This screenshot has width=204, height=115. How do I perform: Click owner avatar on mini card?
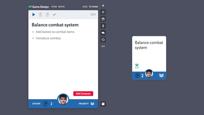coord(149,73)
